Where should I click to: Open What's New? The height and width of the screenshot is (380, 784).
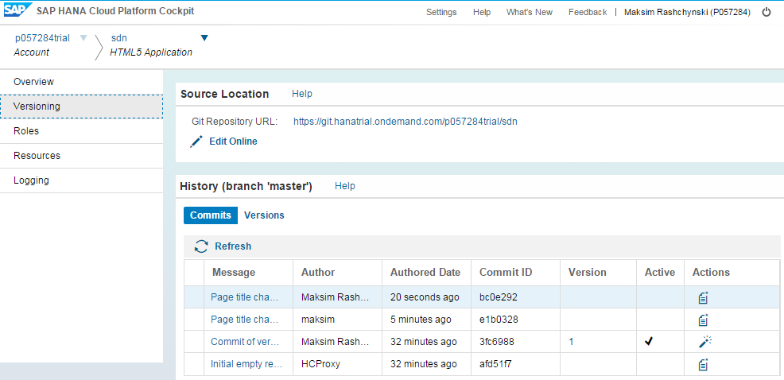pyautogui.click(x=529, y=12)
